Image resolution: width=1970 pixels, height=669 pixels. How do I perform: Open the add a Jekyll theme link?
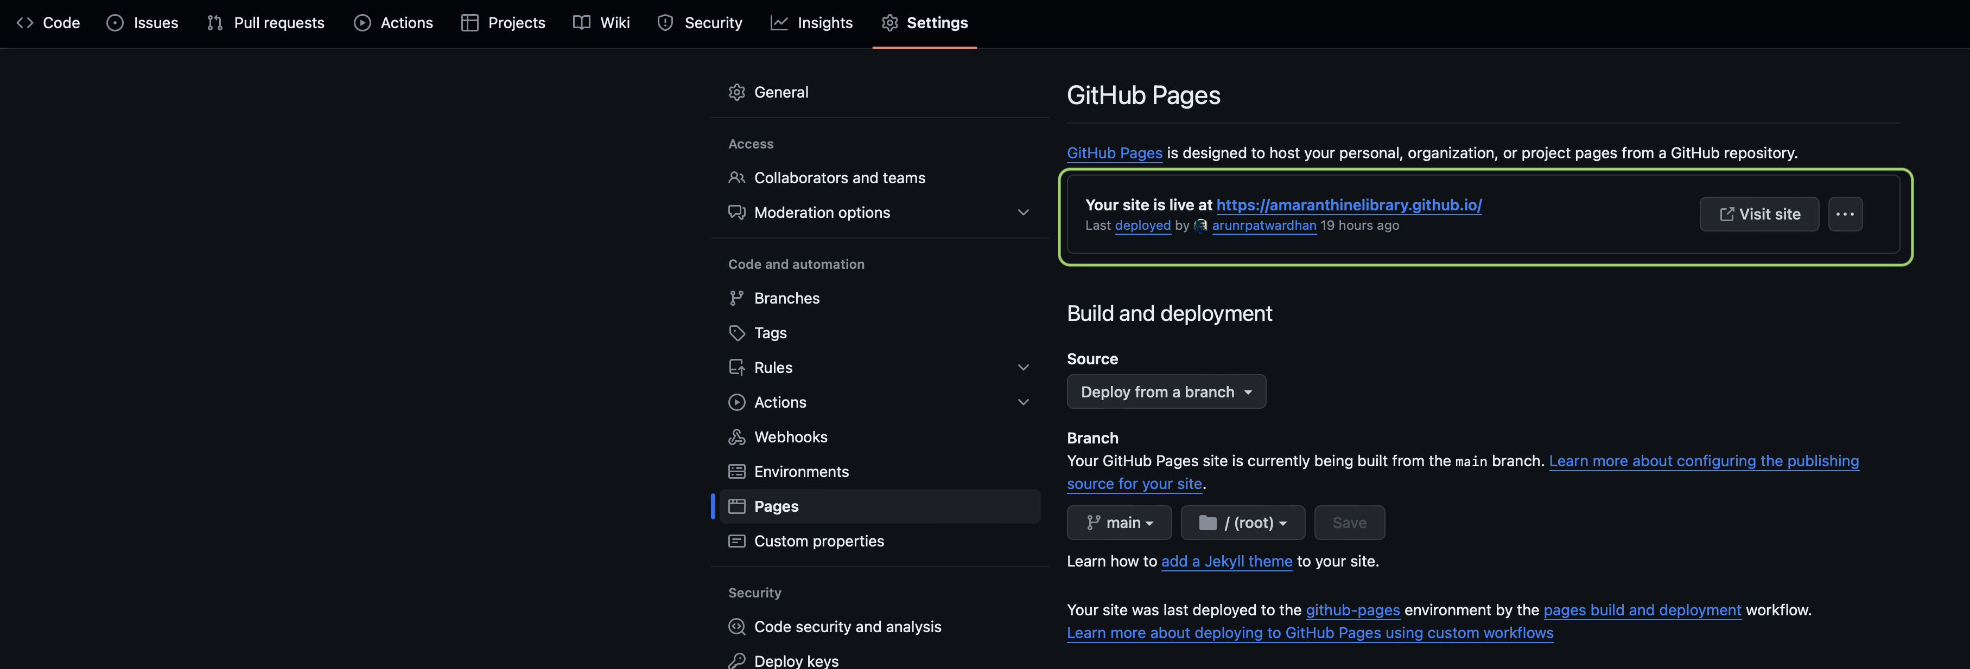click(1226, 561)
